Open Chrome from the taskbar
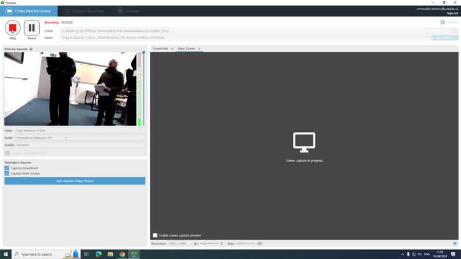Screen dimensions: 461x259 [122, 254]
